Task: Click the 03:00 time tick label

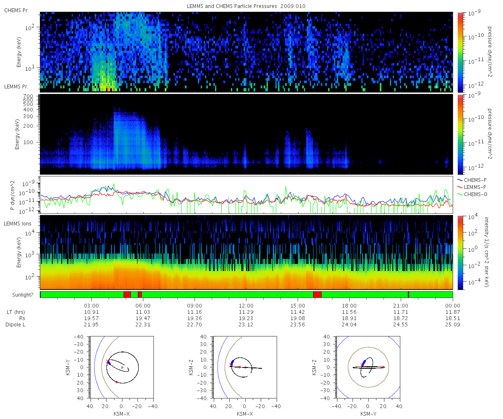Action: [91, 305]
